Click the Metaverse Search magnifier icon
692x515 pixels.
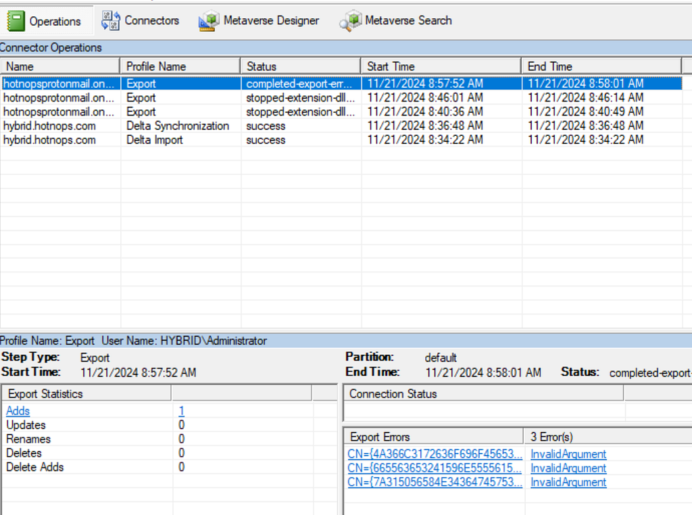(350, 21)
